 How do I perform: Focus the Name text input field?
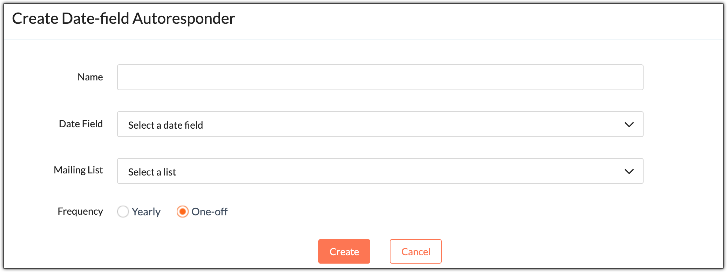[380, 77]
